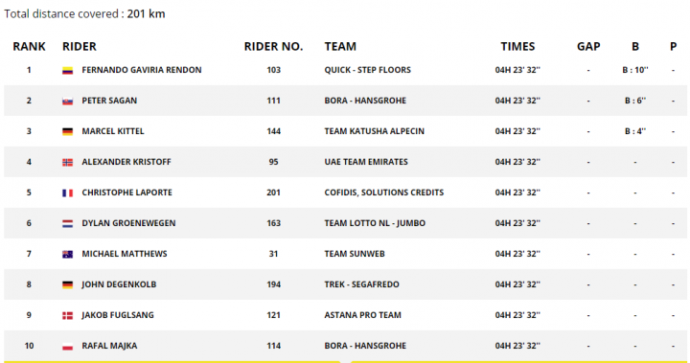Click the French flag beside Christophe Laporte

click(67, 193)
